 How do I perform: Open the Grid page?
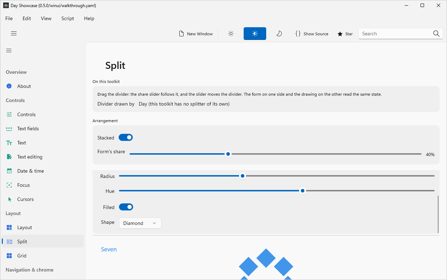pos(43,256)
